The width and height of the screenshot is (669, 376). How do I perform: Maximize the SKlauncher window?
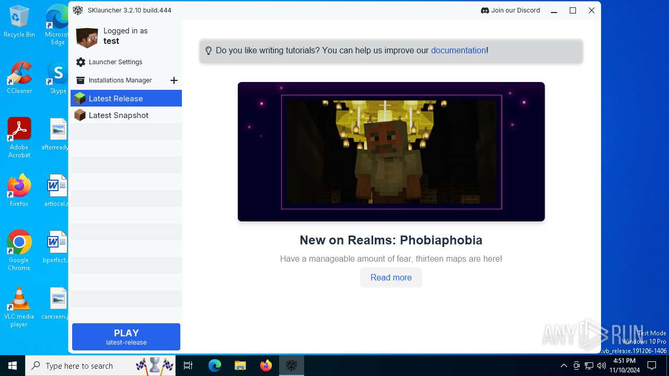573,10
